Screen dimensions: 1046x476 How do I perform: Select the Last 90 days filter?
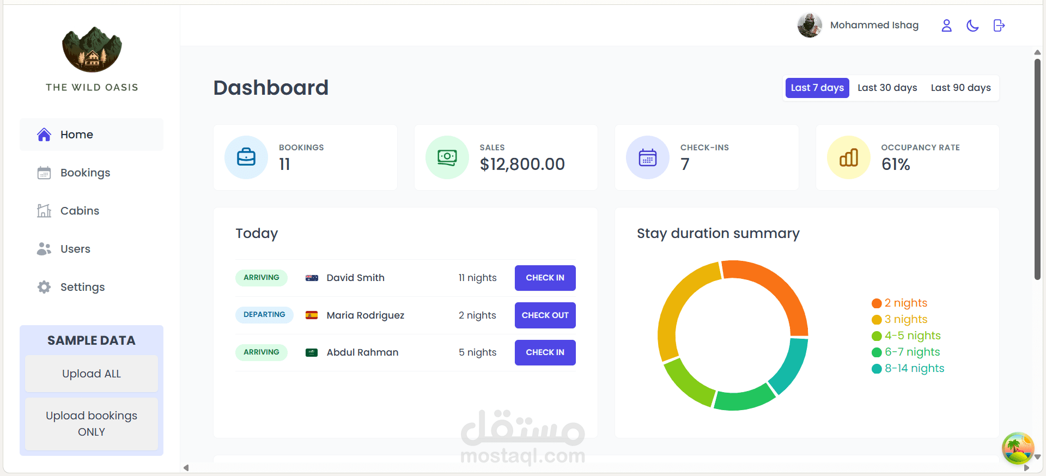coord(960,88)
